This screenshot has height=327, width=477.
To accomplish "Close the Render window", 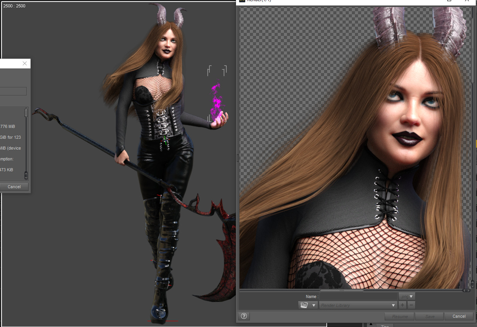I will [467, 1].
